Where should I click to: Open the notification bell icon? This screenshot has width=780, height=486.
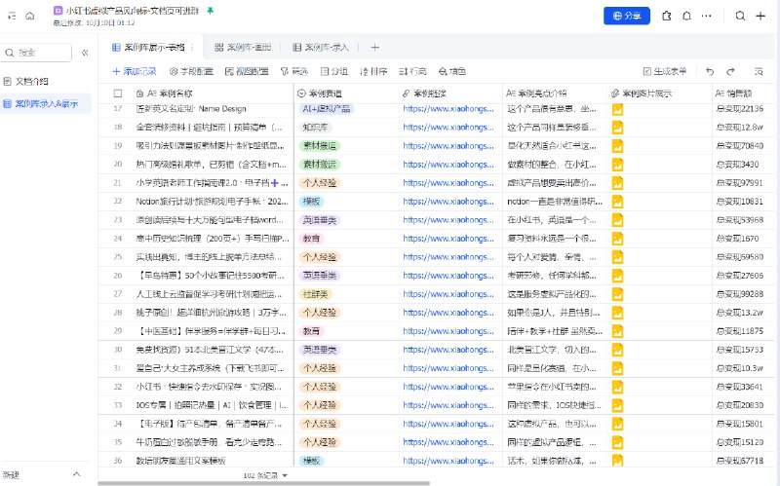[x=686, y=16]
